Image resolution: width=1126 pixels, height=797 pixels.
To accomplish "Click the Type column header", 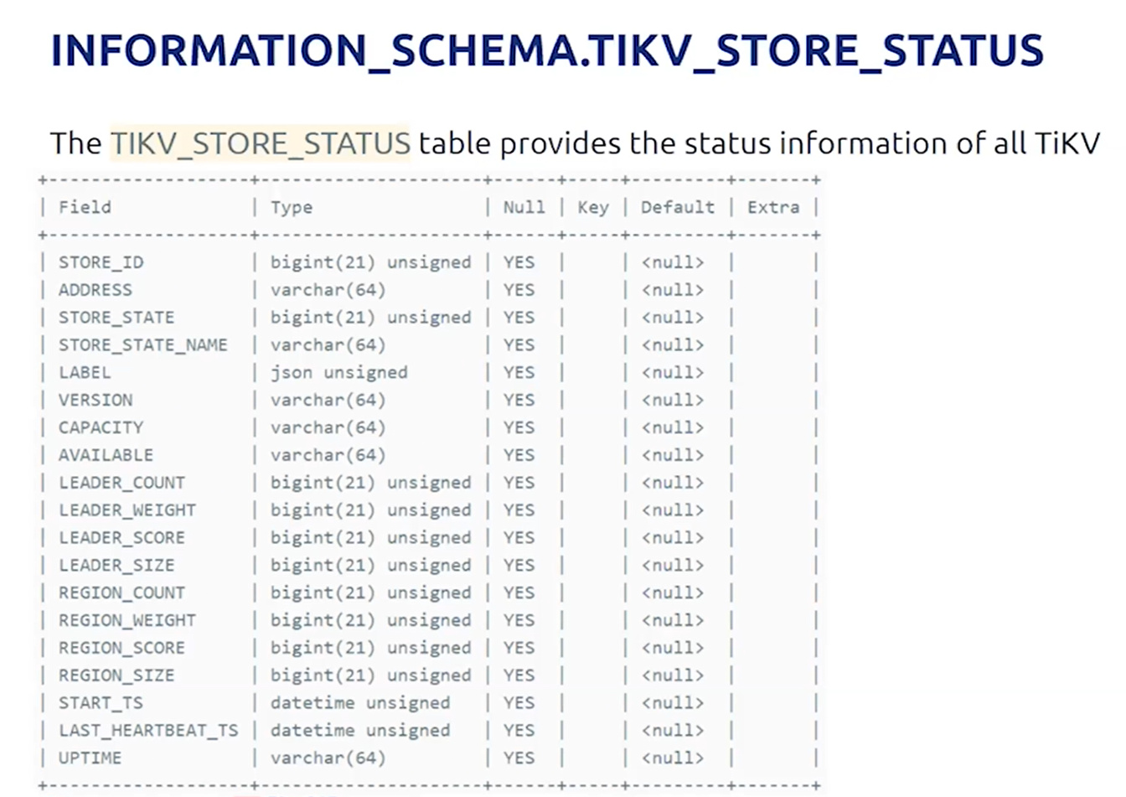I will click(292, 207).
